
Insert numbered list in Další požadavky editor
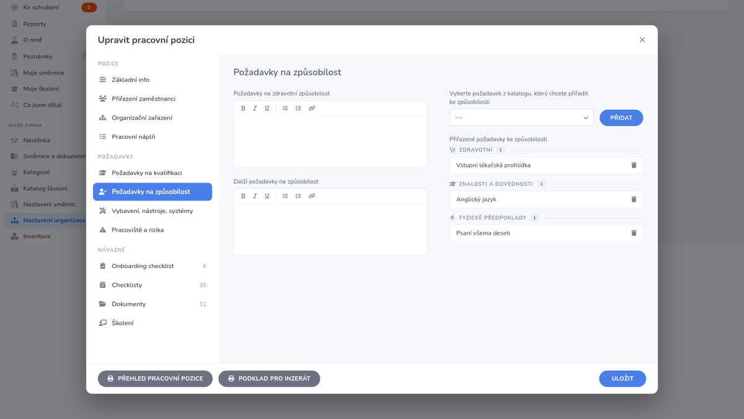click(x=298, y=196)
